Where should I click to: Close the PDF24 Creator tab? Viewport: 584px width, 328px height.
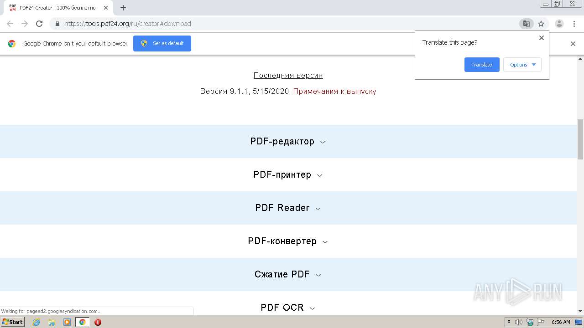point(106,8)
